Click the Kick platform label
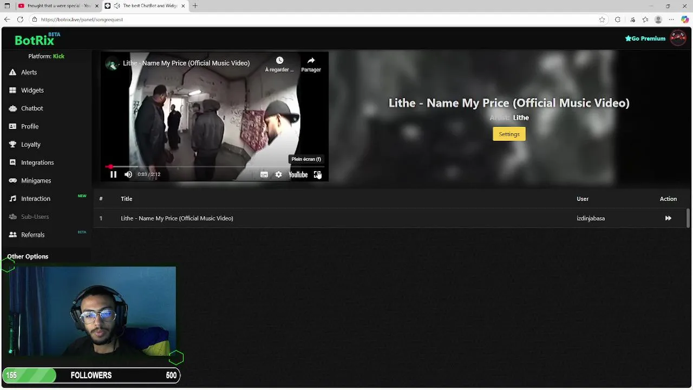The width and height of the screenshot is (693, 390). [58, 56]
